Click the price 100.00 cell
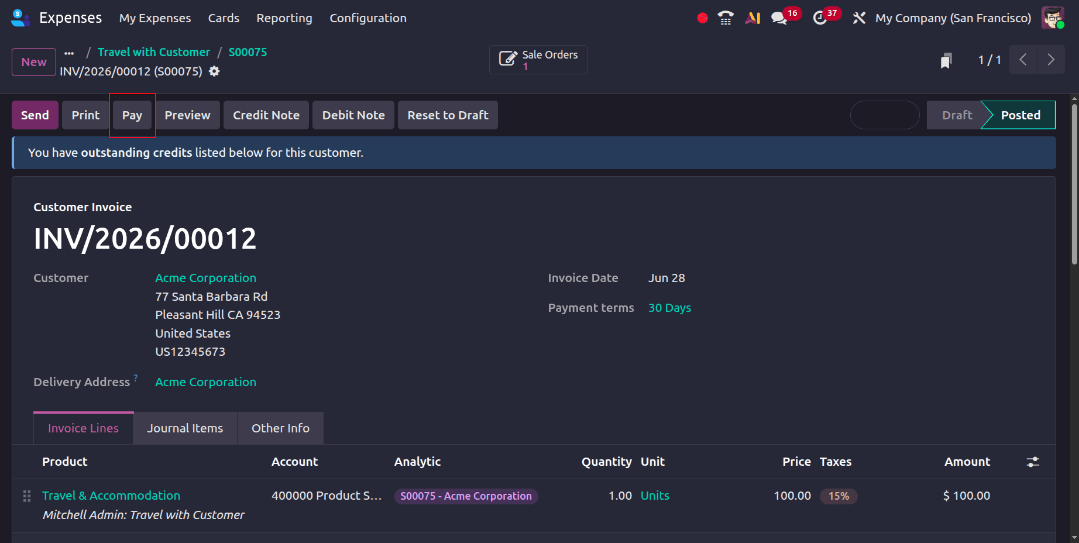 point(792,496)
